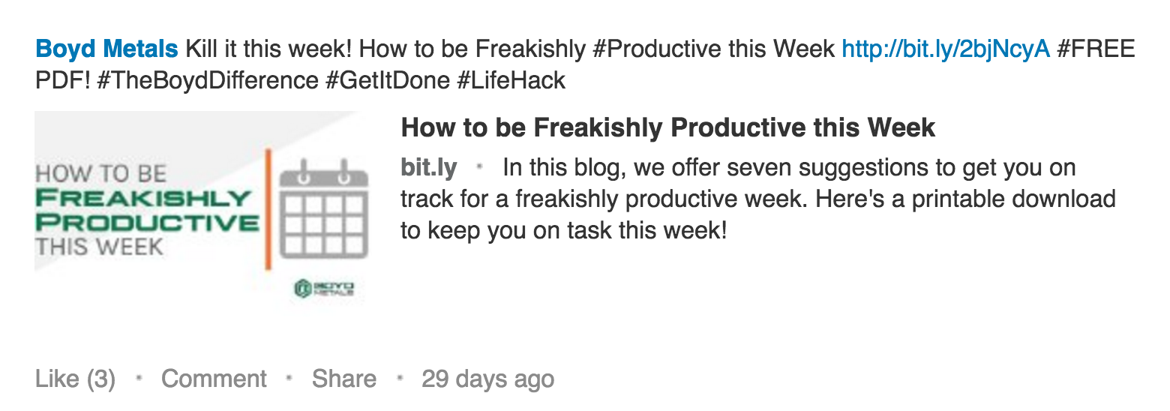Click the article description text about seven suggestions

758,199
